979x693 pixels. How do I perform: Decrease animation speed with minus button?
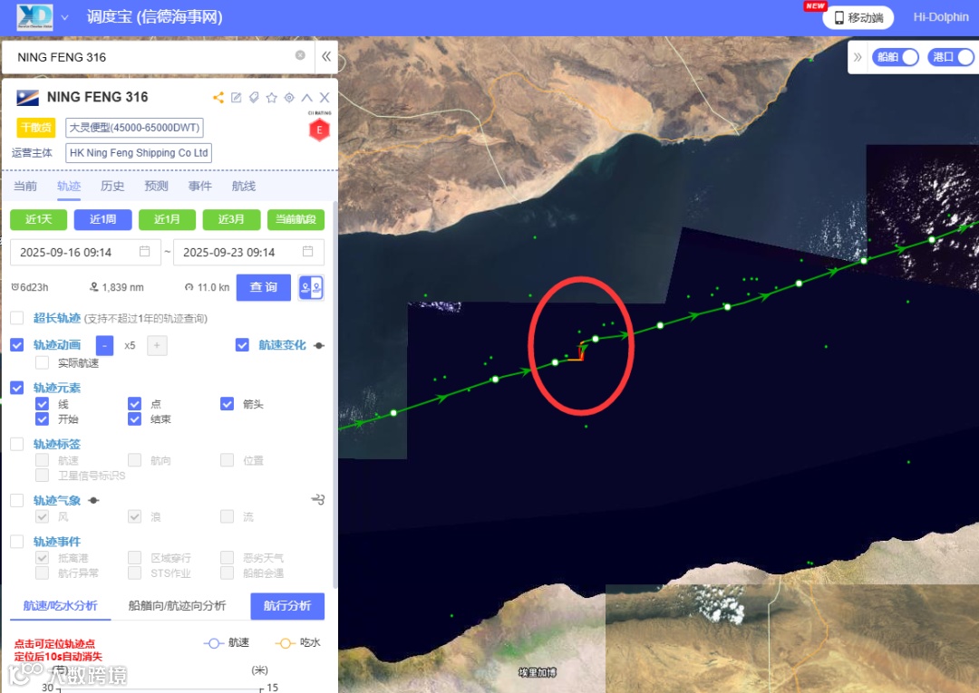[104, 345]
